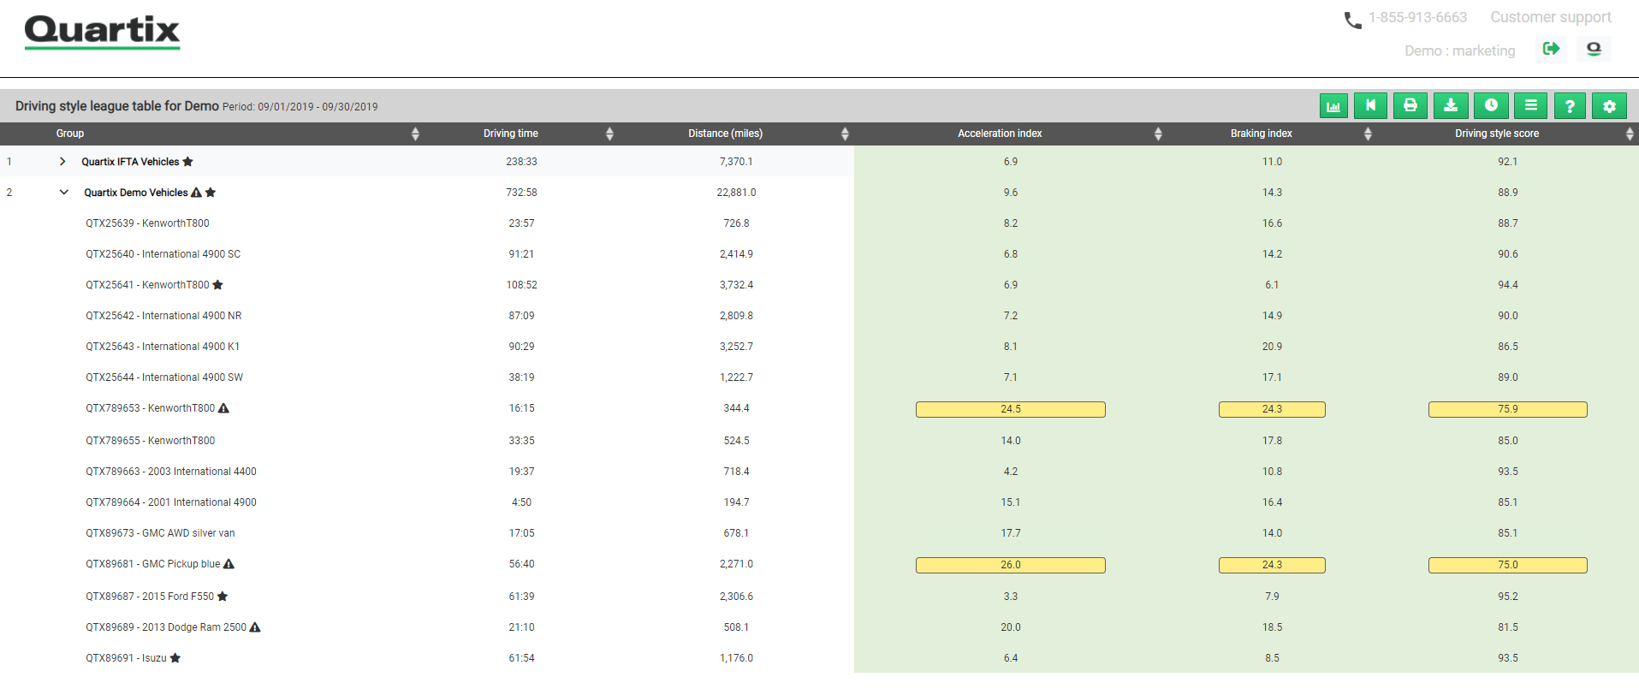Image resolution: width=1639 pixels, height=689 pixels.
Task: Click the Quartix Q profile icon
Action: [x=1594, y=49]
